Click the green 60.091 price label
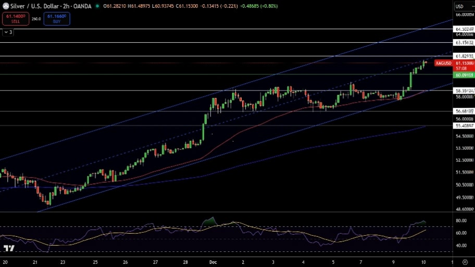This screenshot has width=475, height=267. coord(463,75)
